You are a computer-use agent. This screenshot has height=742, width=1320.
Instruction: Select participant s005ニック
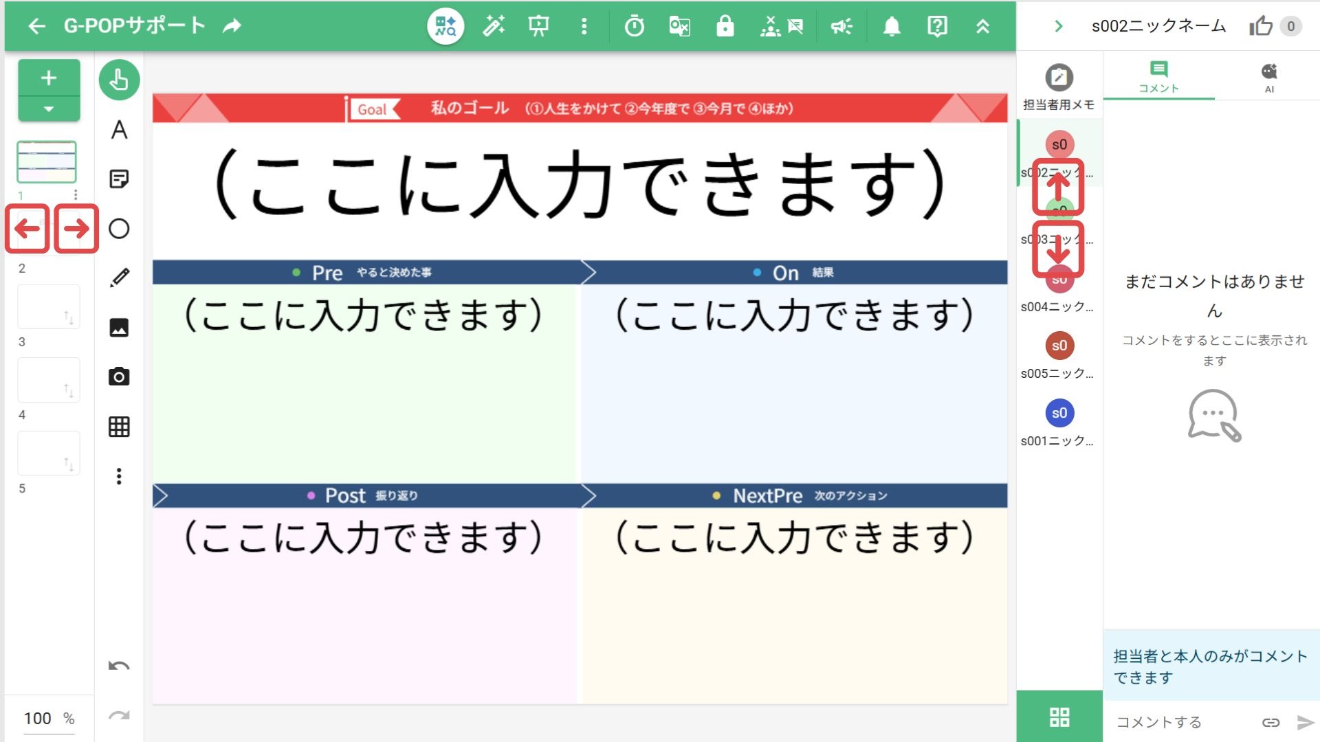coord(1059,356)
